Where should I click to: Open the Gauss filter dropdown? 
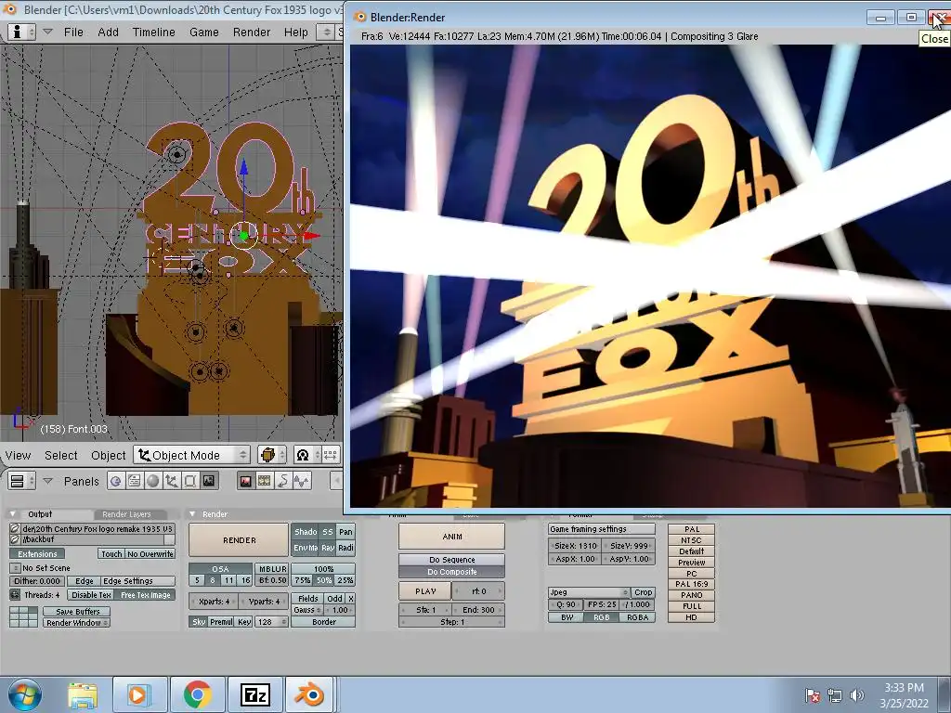click(306, 610)
